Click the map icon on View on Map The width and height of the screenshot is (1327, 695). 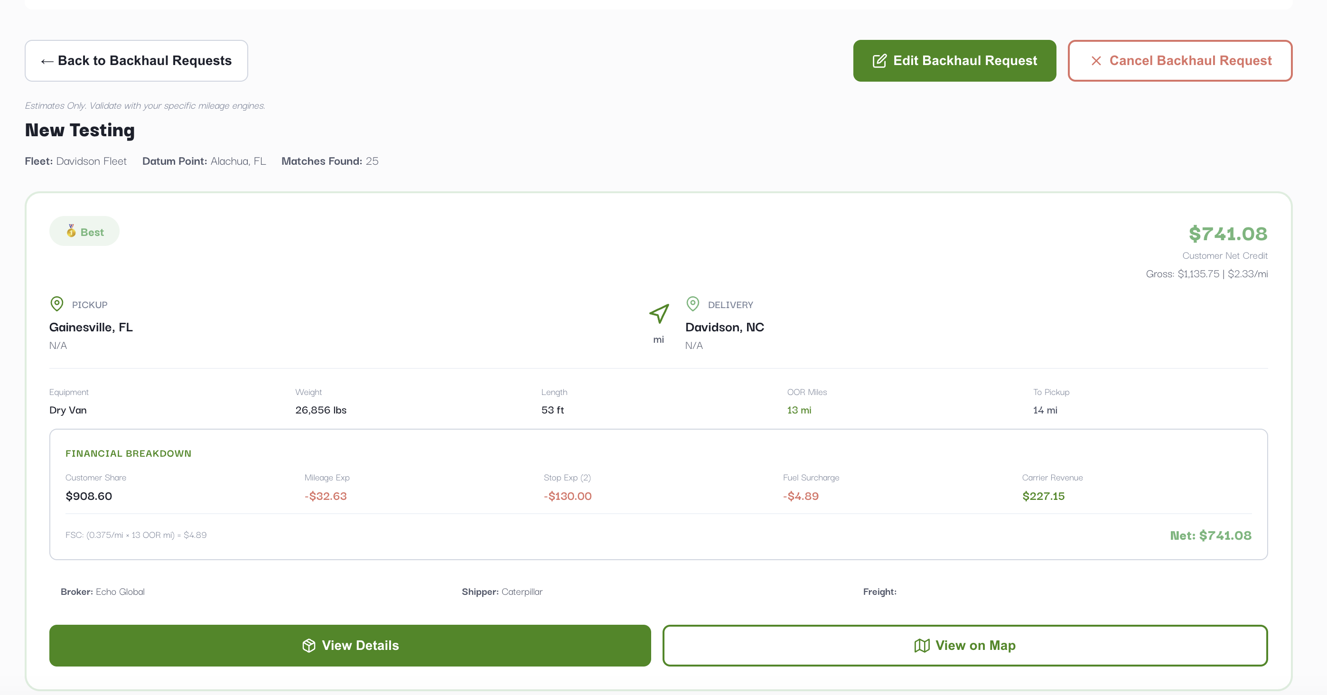point(922,646)
